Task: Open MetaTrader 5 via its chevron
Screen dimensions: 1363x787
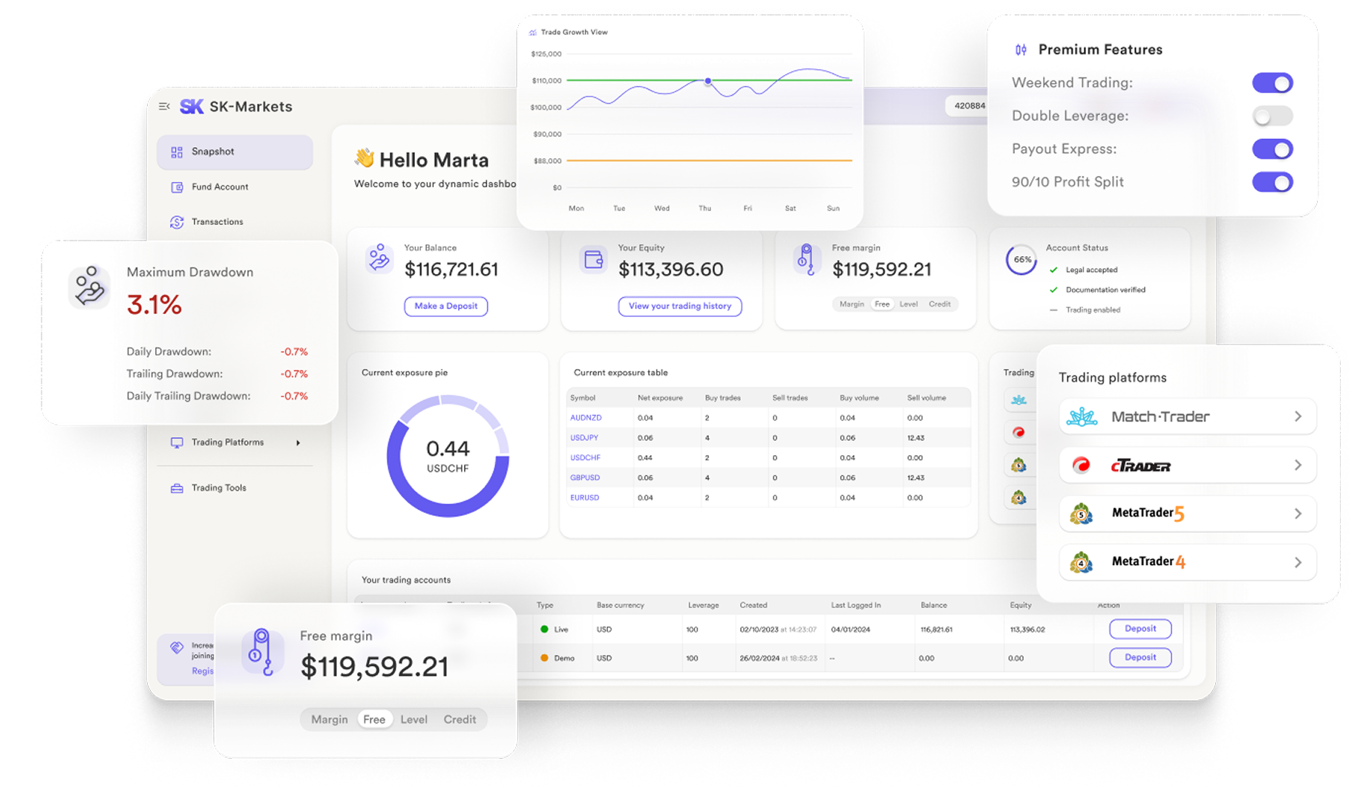Action: tap(1298, 514)
